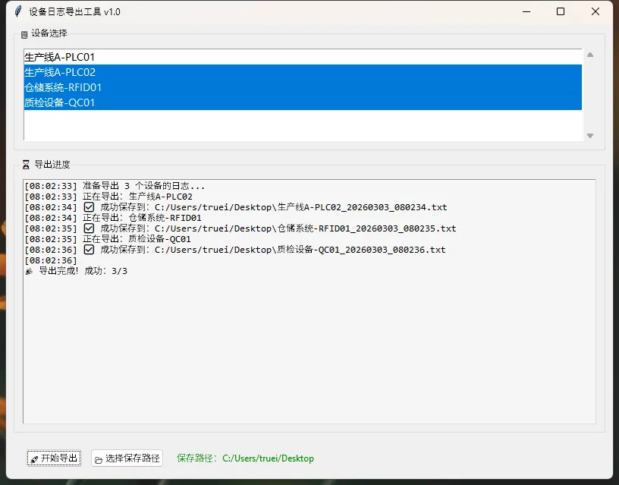Click the 开始导出 button
The image size is (619, 485).
(x=54, y=458)
